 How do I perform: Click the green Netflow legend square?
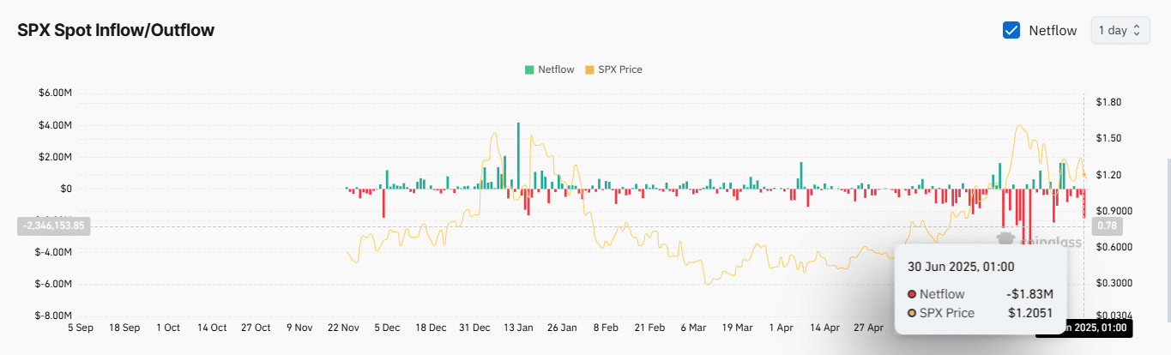pyautogui.click(x=529, y=69)
